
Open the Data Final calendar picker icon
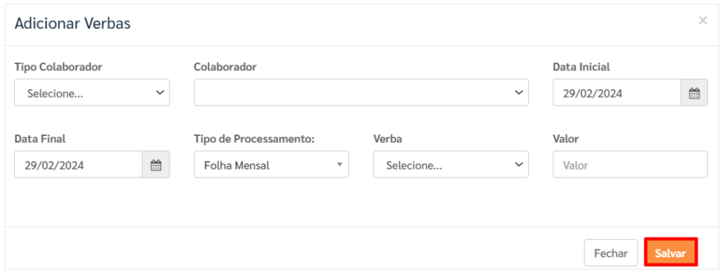coord(156,165)
